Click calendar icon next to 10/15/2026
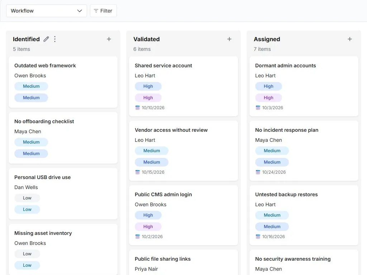This screenshot has width=367, height=275. point(137,172)
